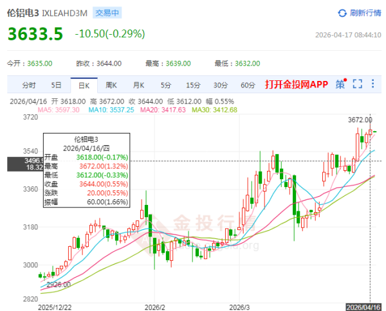The width and height of the screenshot is (386, 311).
Task: Click the tooltip 振幅 60.00(1.66%) row
Action: point(86,202)
